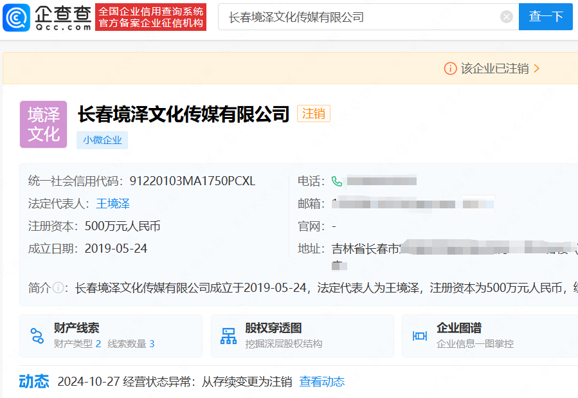Click the 境泽文化 purple company logo
The width and height of the screenshot is (578, 398).
pos(43,125)
